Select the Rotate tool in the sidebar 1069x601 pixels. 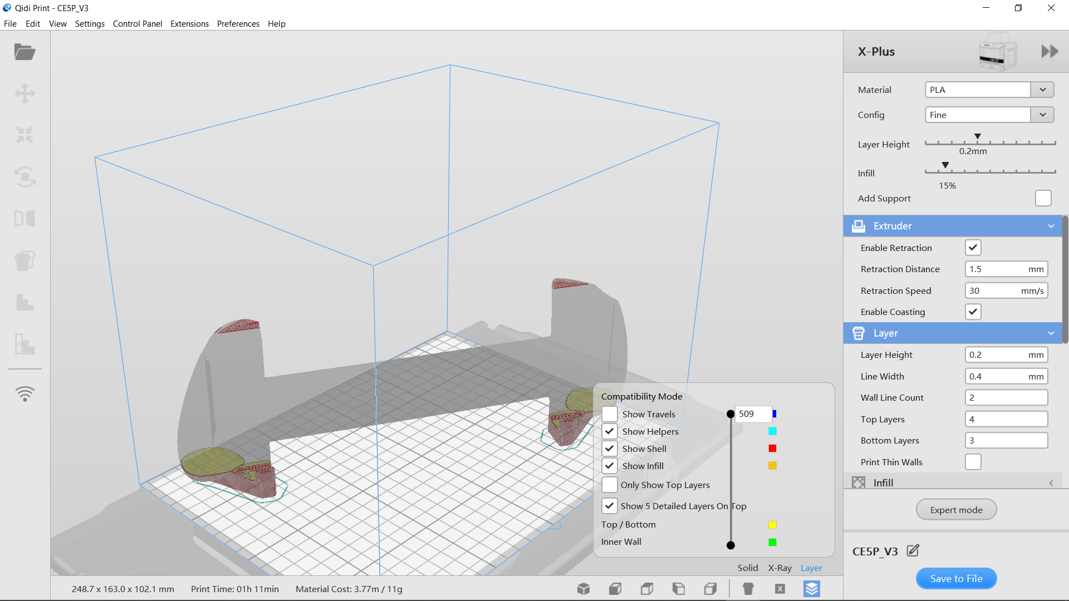click(x=24, y=177)
